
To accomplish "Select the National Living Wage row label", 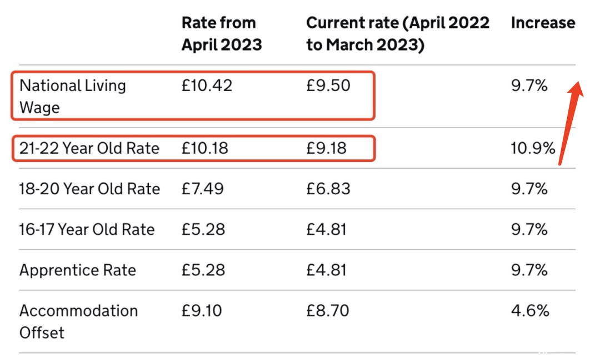I will [x=73, y=96].
